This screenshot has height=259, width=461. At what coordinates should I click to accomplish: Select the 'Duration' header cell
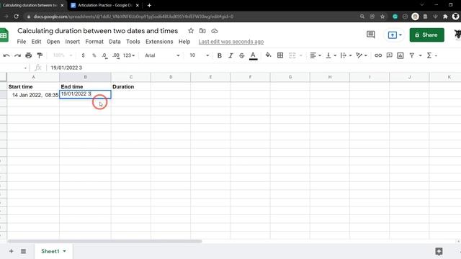pyautogui.click(x=131, y=86)
